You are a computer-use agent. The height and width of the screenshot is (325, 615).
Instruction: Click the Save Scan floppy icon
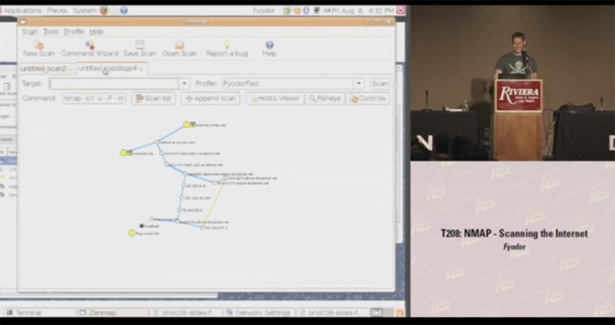pyautogui.click(x=140, y=44)
